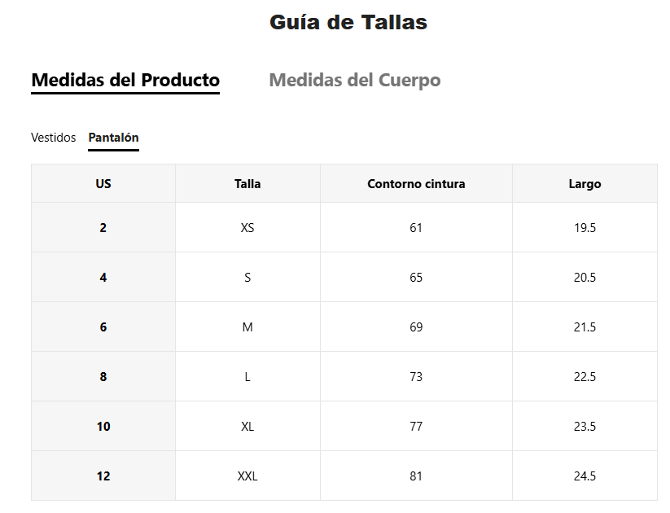Viewport: 670px width, 513px height.
Task: Click the Guía de Tallas heading
Action: coord(348,22)
